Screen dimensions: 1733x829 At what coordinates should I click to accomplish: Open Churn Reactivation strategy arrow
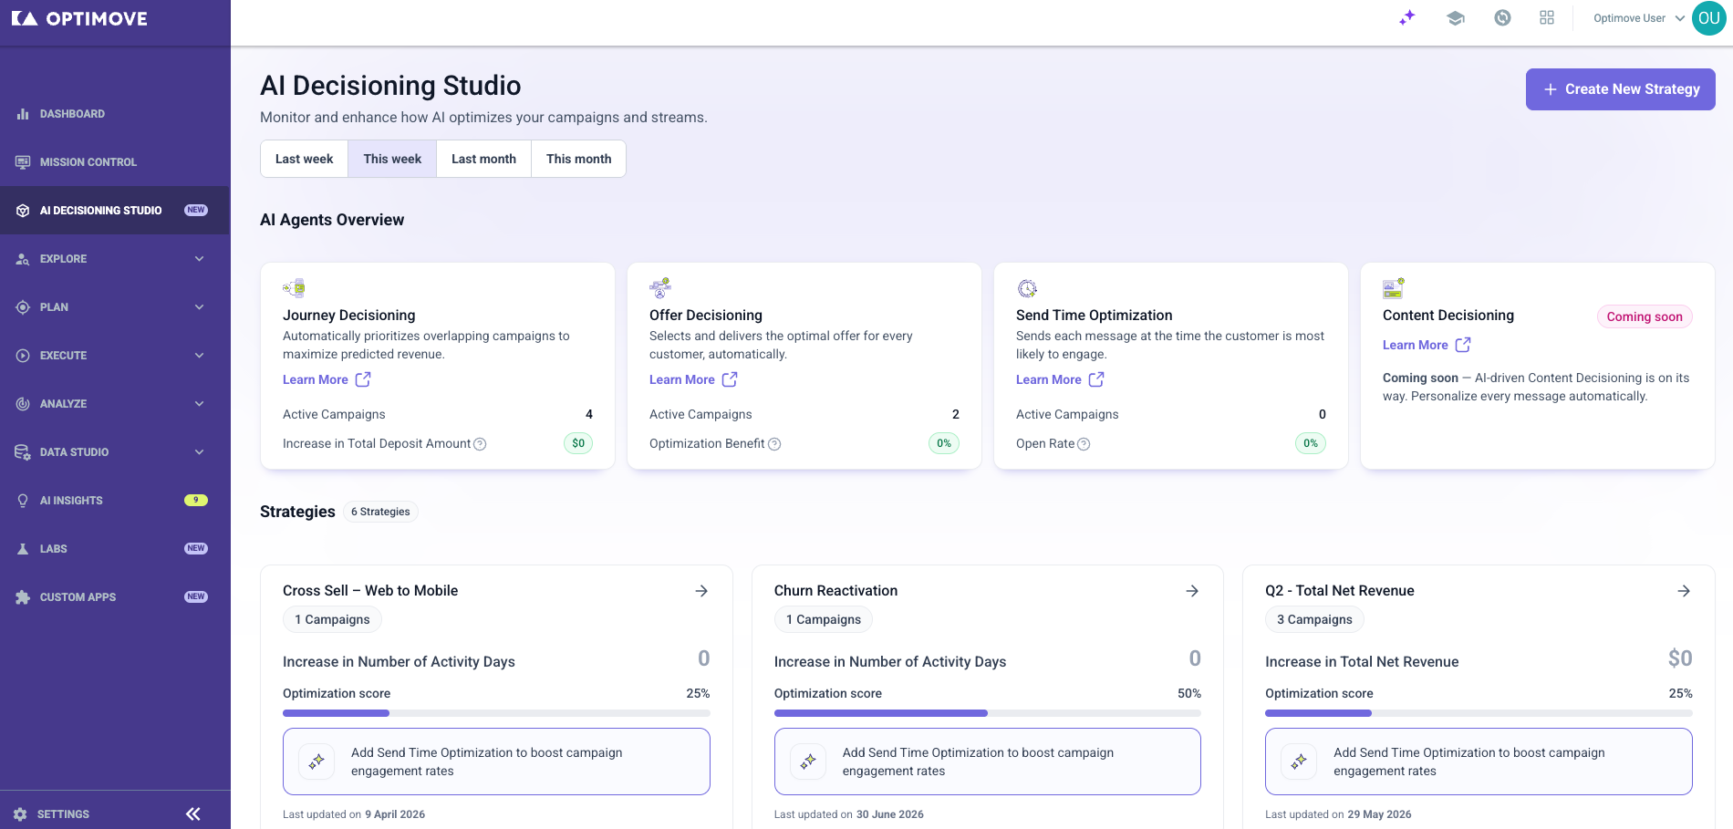point(1192,591)
